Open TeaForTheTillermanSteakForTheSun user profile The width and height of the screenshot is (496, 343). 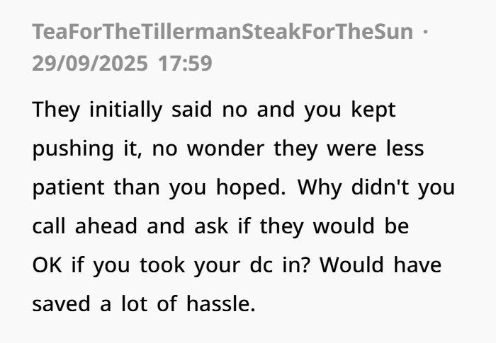pos(222,32)
